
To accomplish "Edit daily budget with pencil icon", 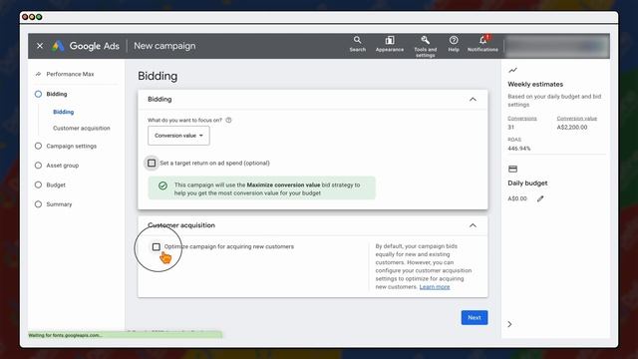I will pyautogui.click(x=540, y=198).
